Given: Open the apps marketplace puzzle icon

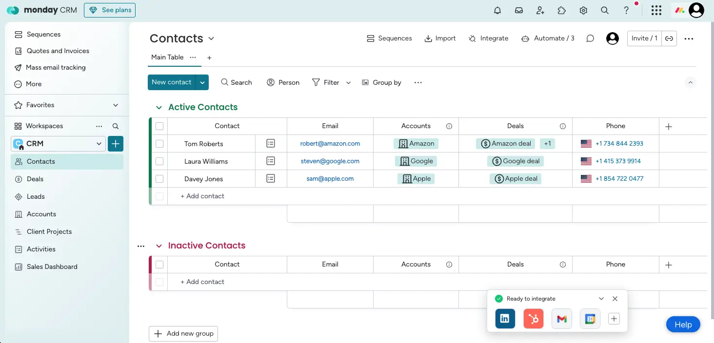Looking at the screenshot, I should pos(561,10).
